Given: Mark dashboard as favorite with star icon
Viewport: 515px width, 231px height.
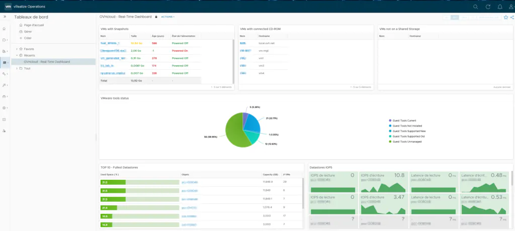Looking at the screenshot, I should point(506,18).
